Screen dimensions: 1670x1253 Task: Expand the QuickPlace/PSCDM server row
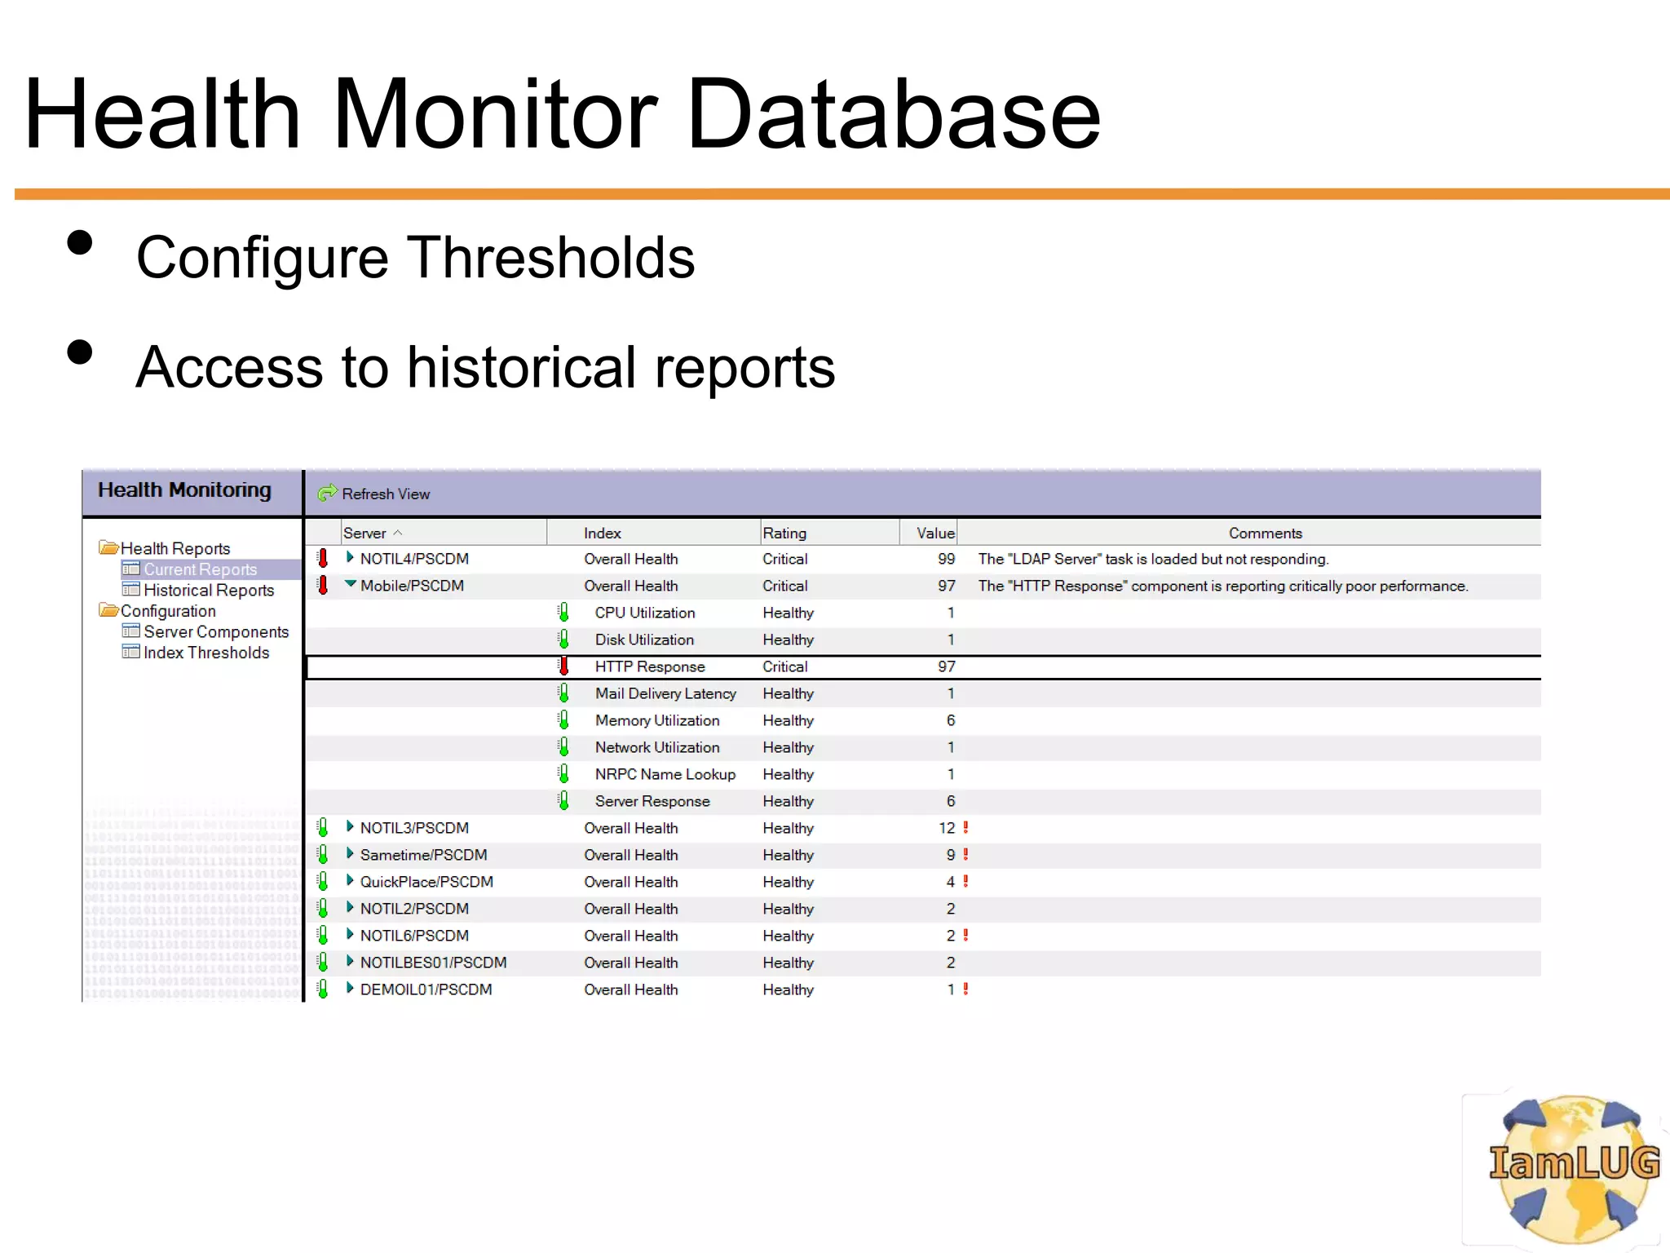350,880
